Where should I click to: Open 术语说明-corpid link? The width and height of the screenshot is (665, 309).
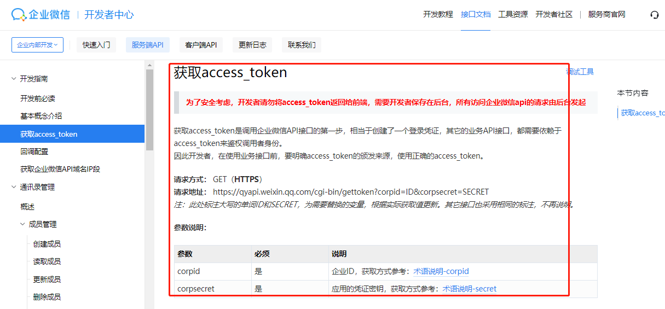[441, 271]
